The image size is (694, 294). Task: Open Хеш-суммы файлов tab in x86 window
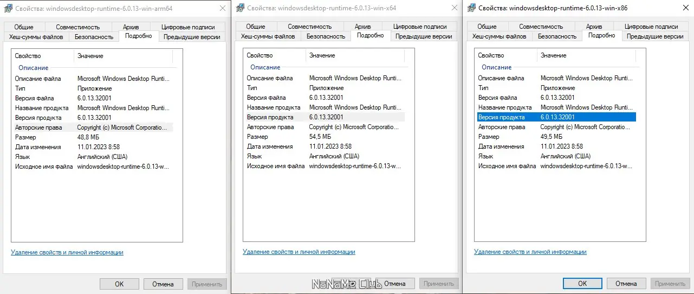pos(500,36)
